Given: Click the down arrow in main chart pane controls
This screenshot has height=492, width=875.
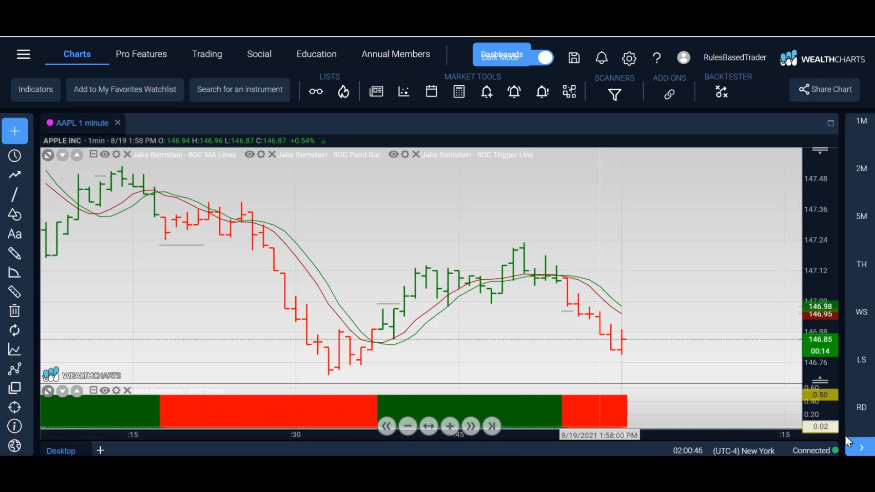Looking at the screenshot, I should [x=62, y=155].
